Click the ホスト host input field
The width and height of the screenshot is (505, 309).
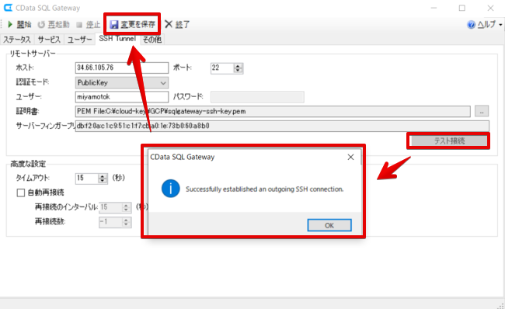(x=122, y=68)
